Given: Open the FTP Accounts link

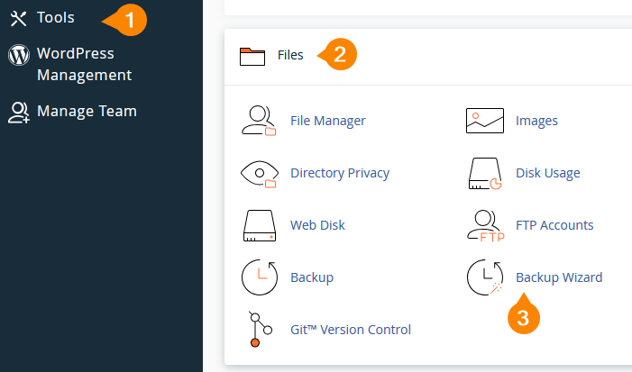Looking at the screenshot, I should tap(554, 225).
